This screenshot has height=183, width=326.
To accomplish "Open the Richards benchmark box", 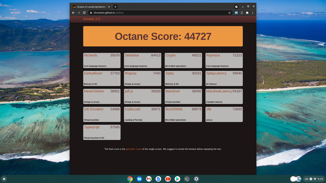I will click(101, 60).
